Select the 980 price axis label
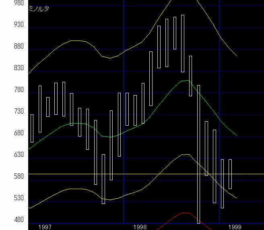264x230 pixels. point(7,3)
